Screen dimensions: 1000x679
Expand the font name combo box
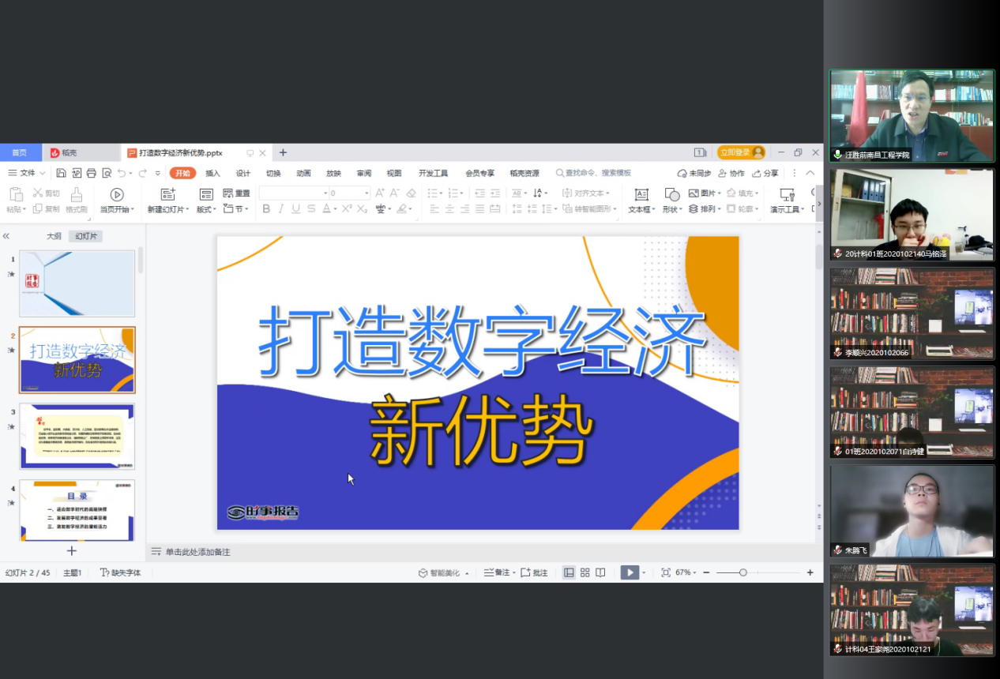coord(325,193)
